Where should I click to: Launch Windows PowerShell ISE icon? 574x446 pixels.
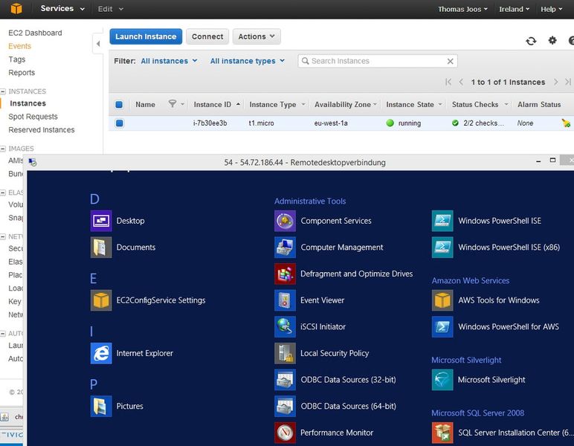pos(442,221)
